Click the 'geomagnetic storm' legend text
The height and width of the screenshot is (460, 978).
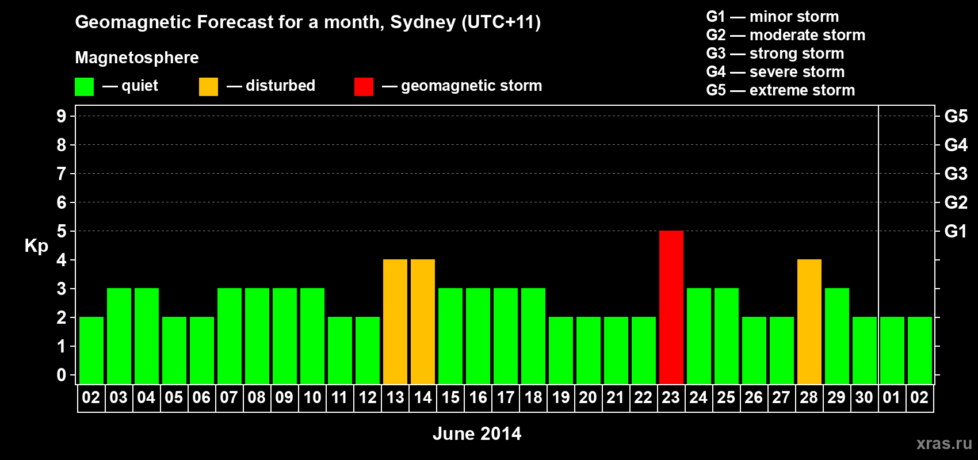[x=472, y=86]
